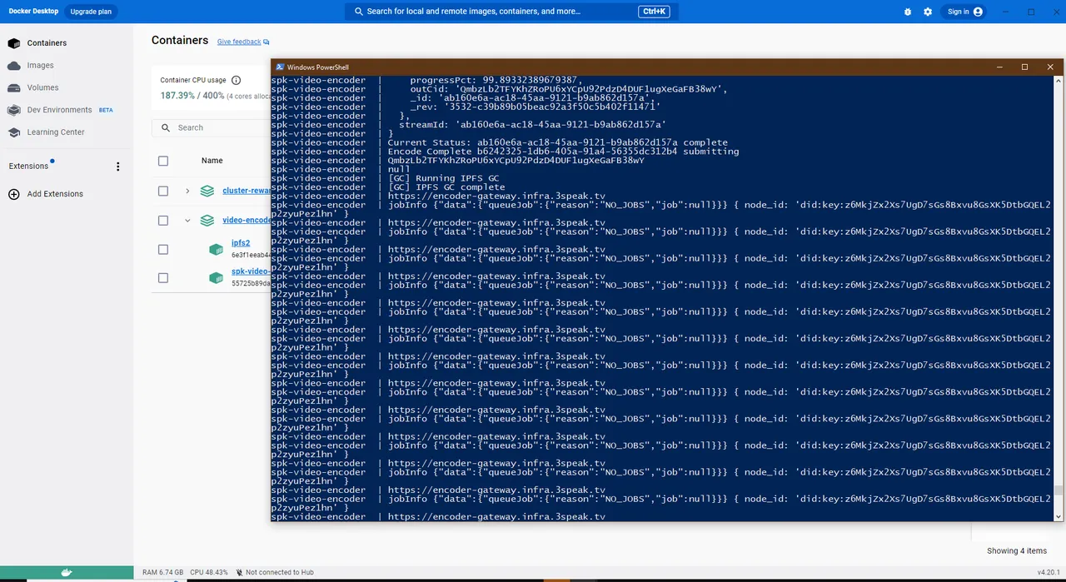Image resolution: width=1066 pixels, height=582 pixels.
Task: Click Add Extensions label
Action: (55, 194)
